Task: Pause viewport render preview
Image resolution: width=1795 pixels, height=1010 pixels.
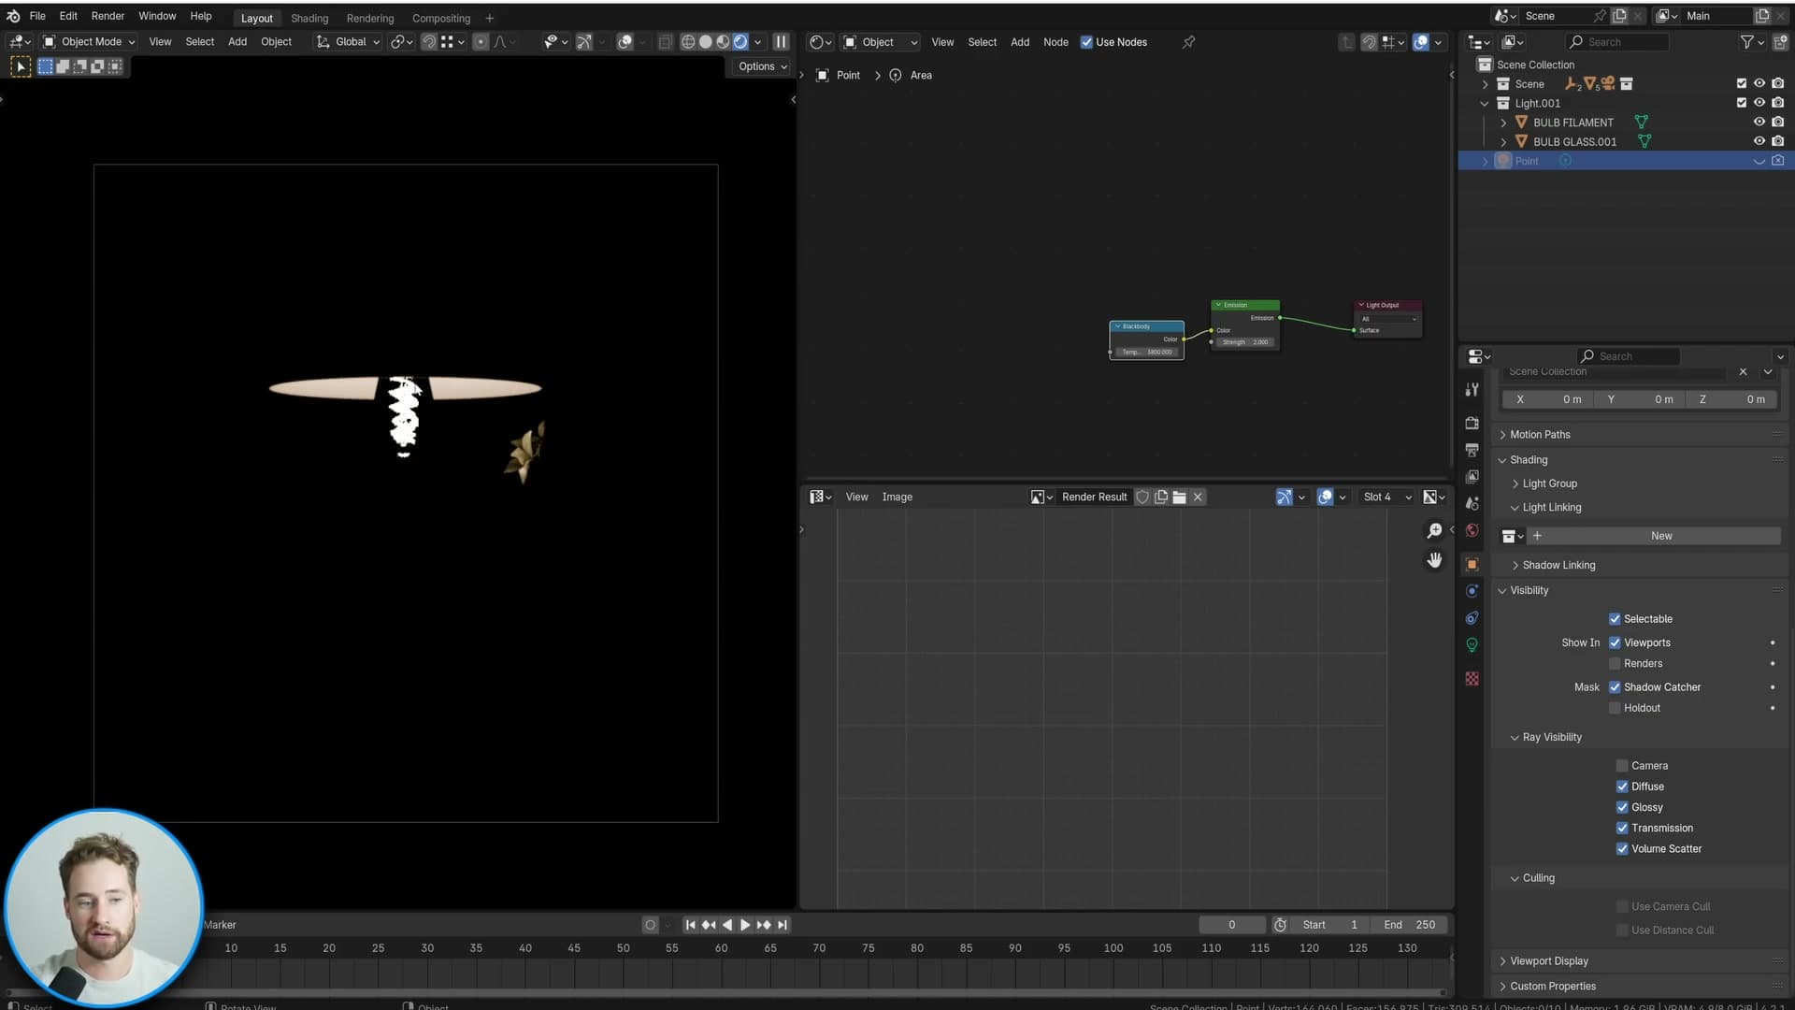Action: [781, 42]
